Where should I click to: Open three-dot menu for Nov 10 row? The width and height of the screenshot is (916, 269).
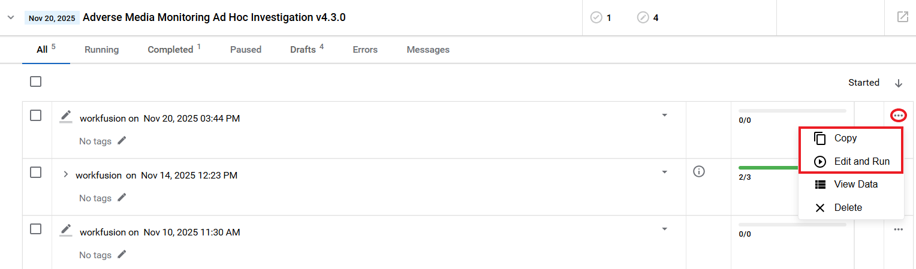(898, 229)
